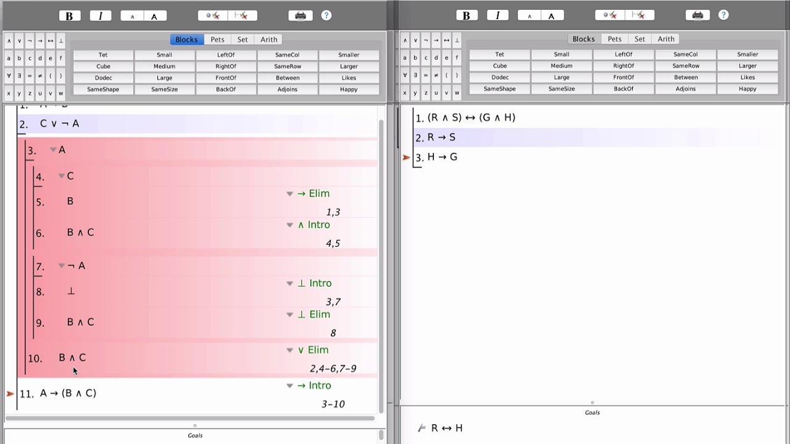Toggle Bold in the right window toolbar
Image resolution: width=790 pixels, height=444 pixels.
pyautogui.click(x=467, y=15)
